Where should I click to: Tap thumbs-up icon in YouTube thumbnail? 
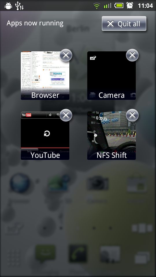pyautogui.click(x=50, y=115)
